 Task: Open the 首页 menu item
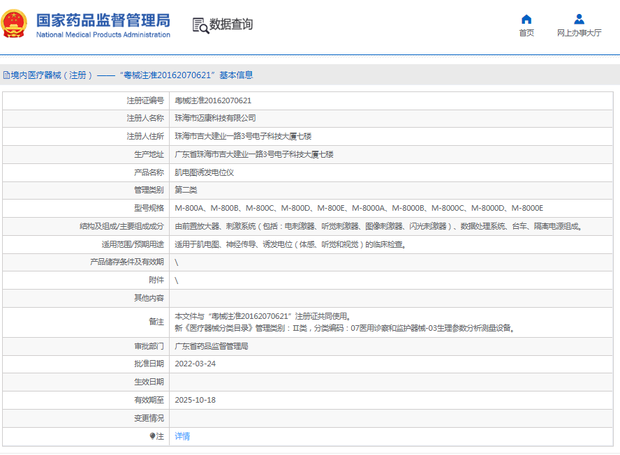pos(526,33)
